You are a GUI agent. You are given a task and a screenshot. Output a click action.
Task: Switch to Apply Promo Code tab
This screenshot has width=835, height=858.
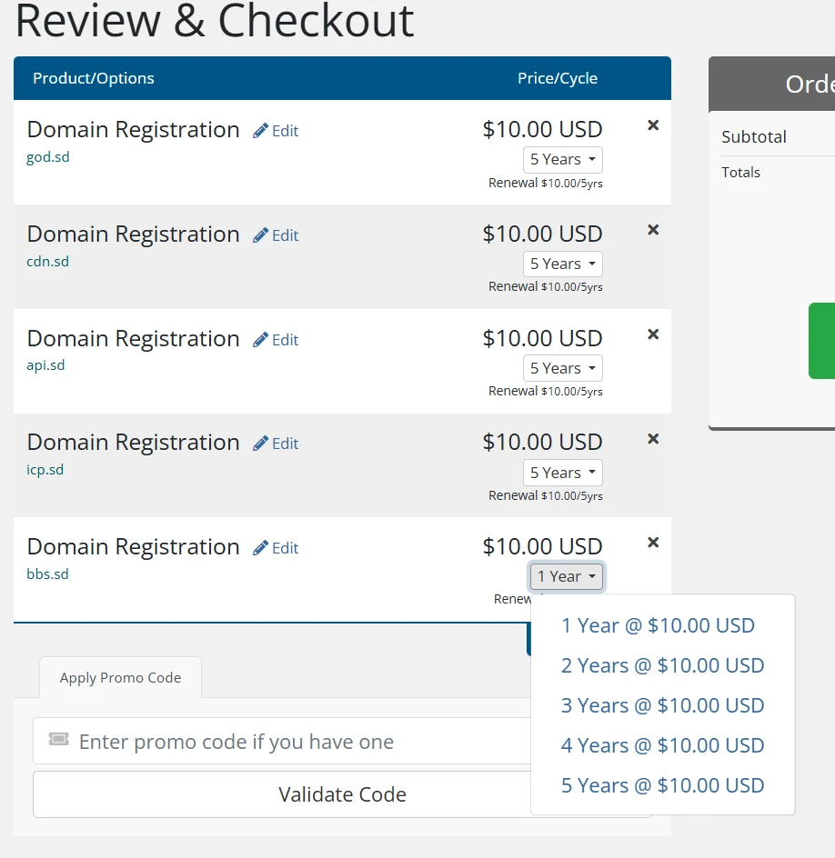[120, 678]
